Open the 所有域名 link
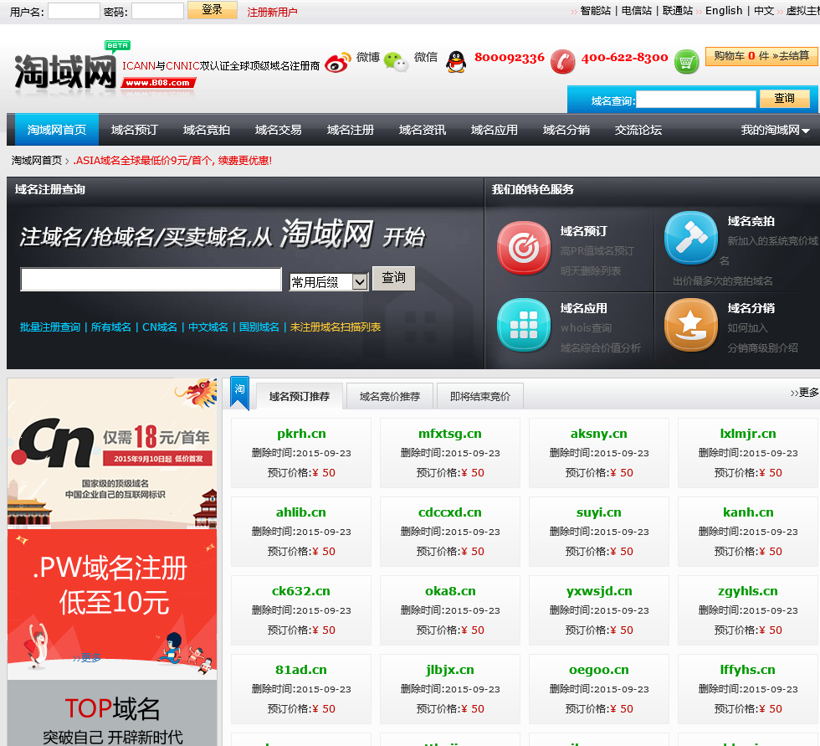 (x=110, y=327)
